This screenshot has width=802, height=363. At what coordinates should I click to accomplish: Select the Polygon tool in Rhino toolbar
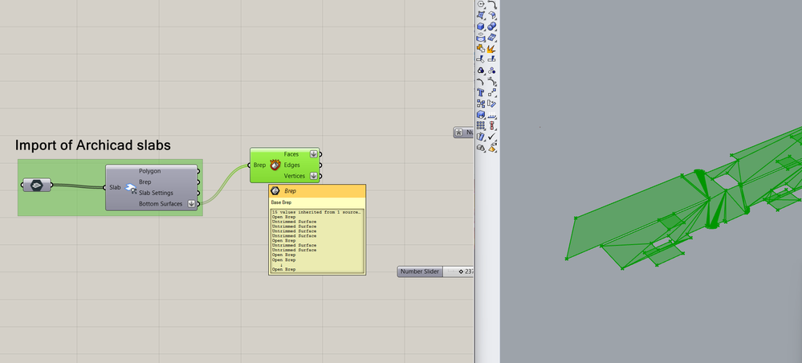[x=480, y=3]
